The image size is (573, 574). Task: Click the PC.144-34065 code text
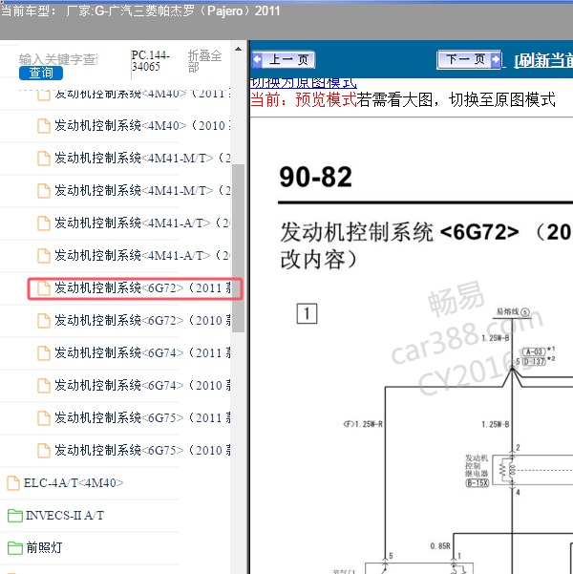click(x=151, y=61)
